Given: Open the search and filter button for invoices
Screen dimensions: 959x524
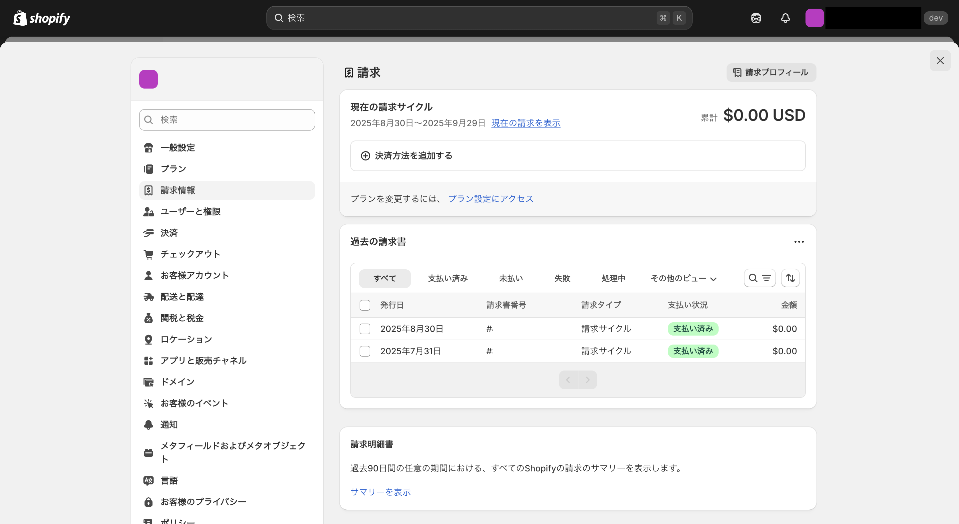Looking at the screenshot, I should pyautogui.click(x=760, y=278).
